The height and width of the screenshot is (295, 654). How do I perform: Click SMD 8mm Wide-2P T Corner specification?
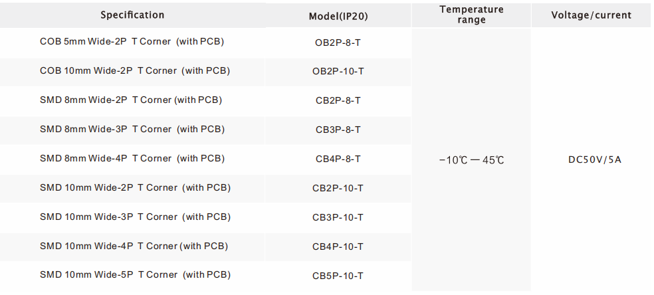tap(131, 100)
